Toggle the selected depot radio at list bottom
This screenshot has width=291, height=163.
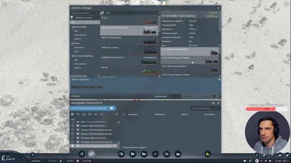72,146
